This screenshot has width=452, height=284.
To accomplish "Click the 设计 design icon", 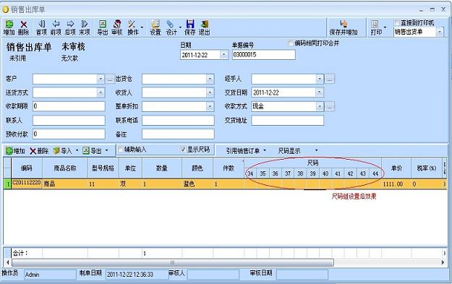I will pyautogui.click(x=171, y=27).
